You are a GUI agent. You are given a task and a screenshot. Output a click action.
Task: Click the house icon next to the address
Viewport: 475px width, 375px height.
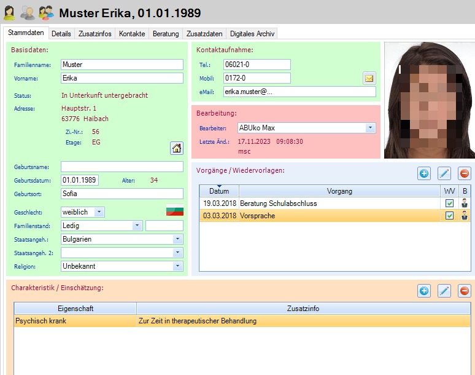(177, 148)
